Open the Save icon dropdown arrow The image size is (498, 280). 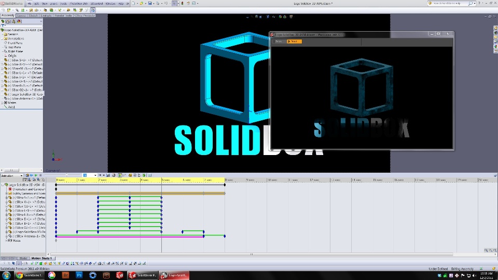(153, 4)
